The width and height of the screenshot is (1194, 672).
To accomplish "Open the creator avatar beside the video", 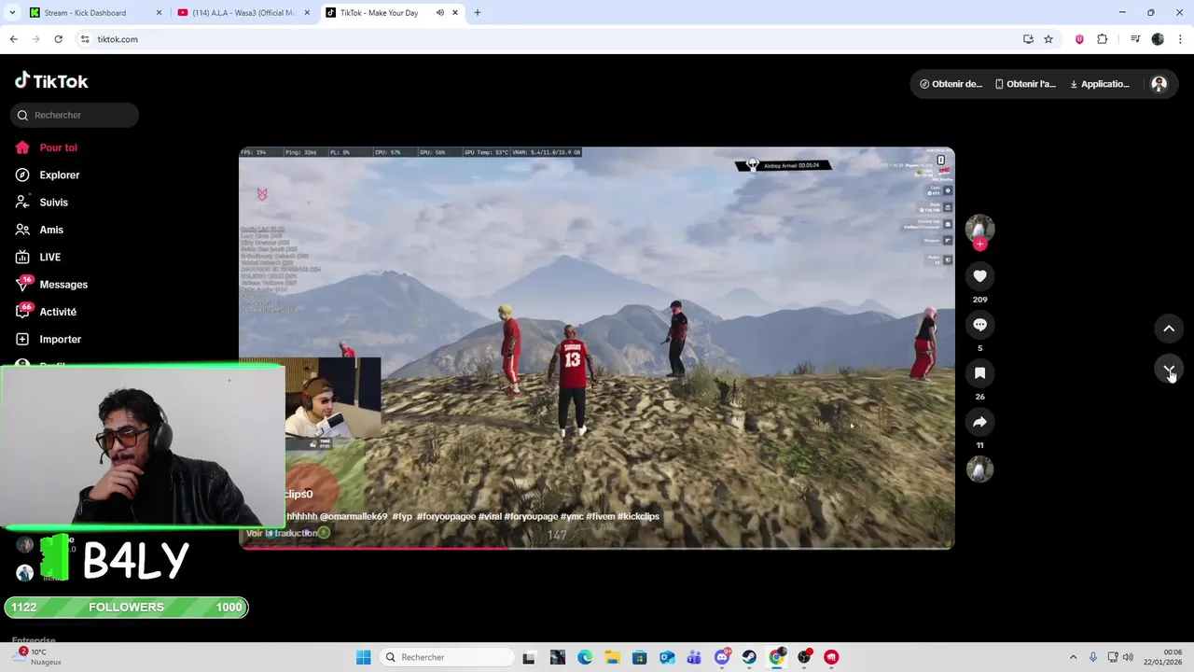I will [979, 228].
